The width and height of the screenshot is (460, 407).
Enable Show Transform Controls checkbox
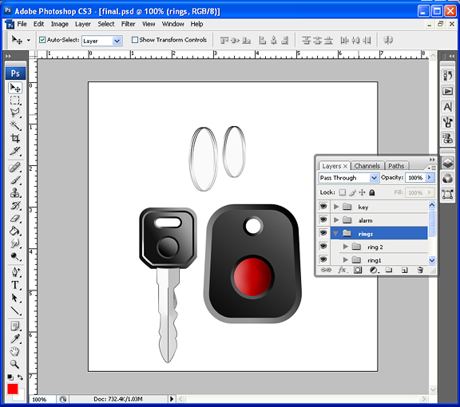click(x=135, y=40)
